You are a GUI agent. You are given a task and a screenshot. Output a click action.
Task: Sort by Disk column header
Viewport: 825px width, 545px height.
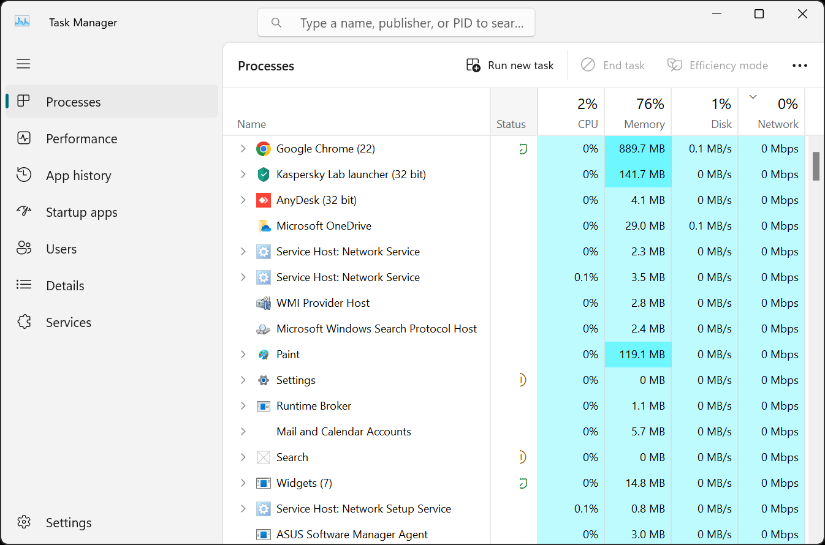point(705,111)
